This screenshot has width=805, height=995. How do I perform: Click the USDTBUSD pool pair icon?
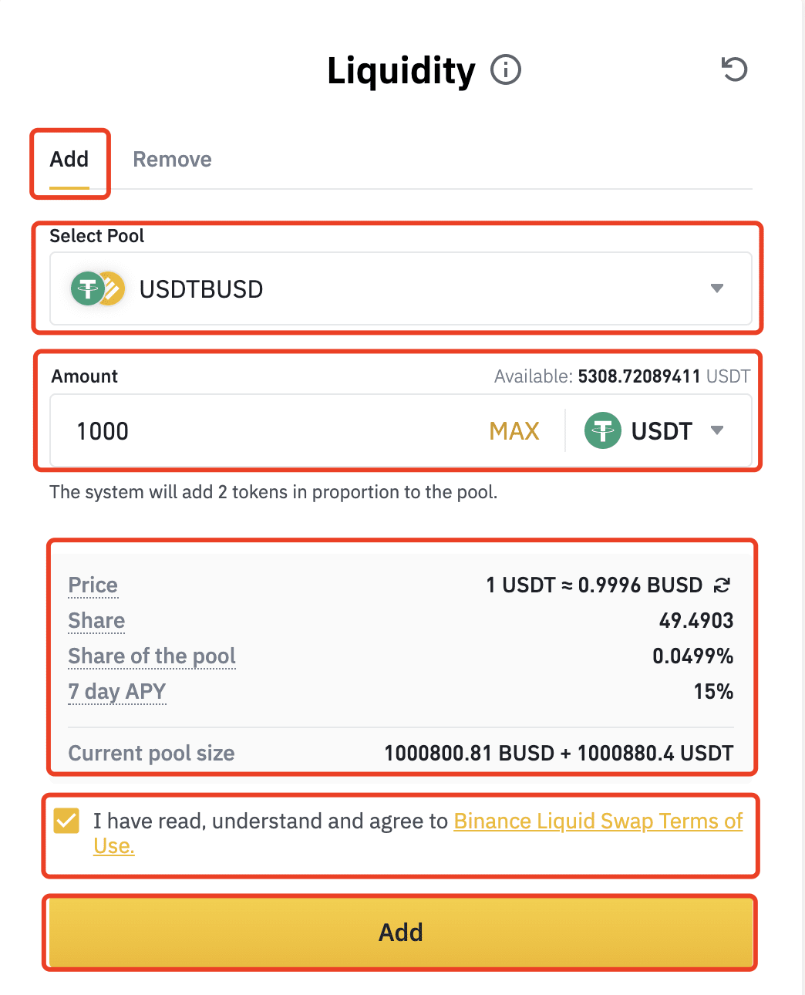pyautogui.click(x=98, y=289)
